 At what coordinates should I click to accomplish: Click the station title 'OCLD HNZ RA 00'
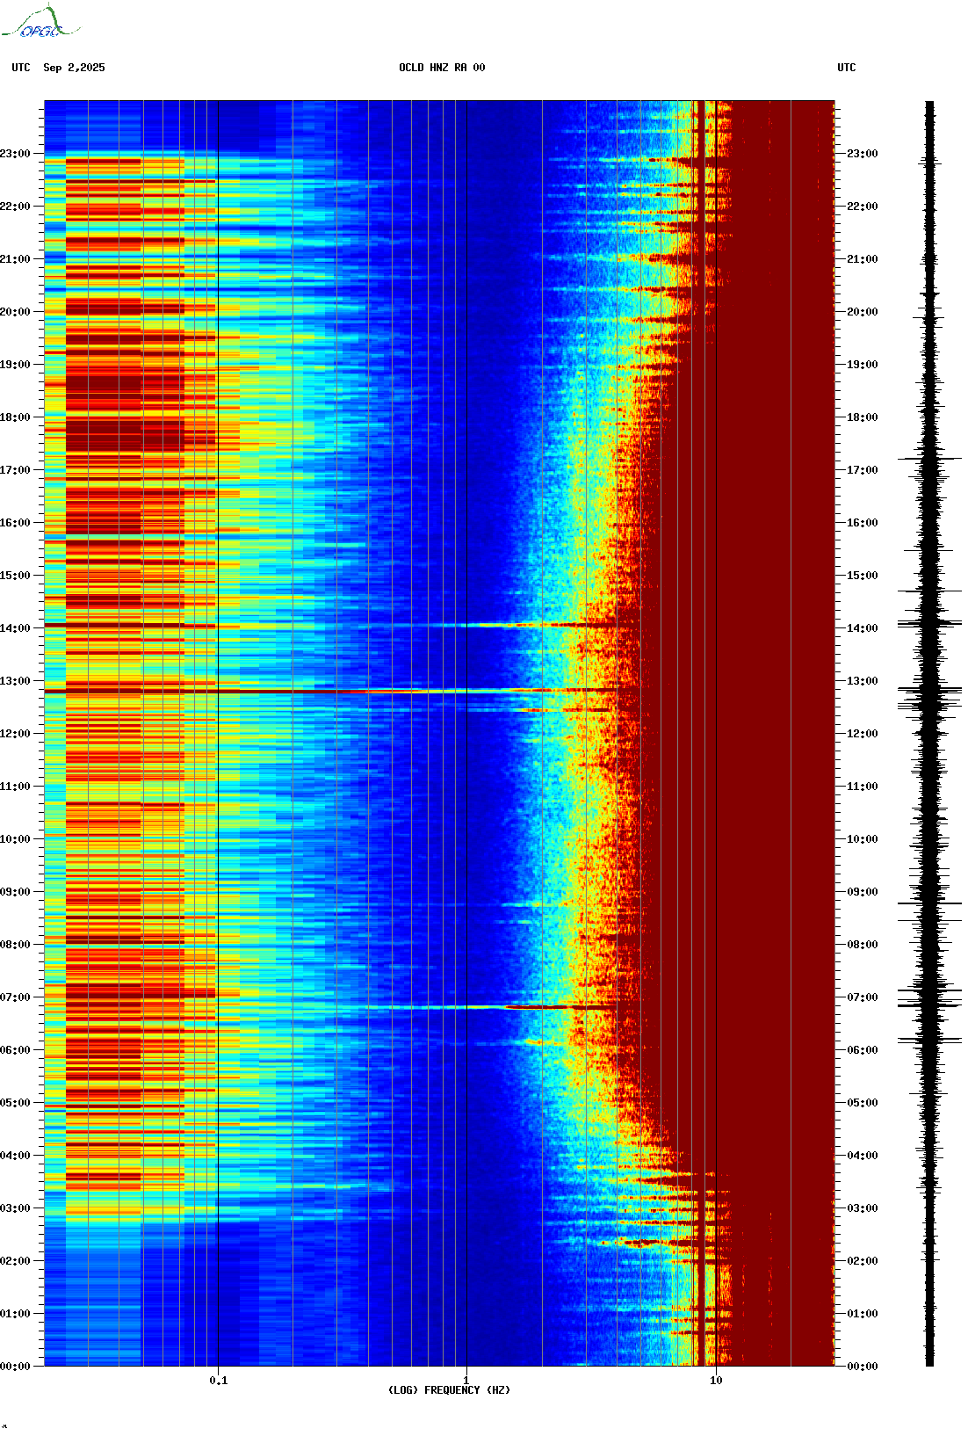[442, 68]
